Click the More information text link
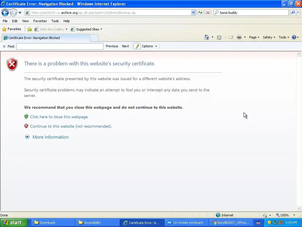The width and height of the screenshot is (302, 227). pyautogui.click(x=51, y=137)
